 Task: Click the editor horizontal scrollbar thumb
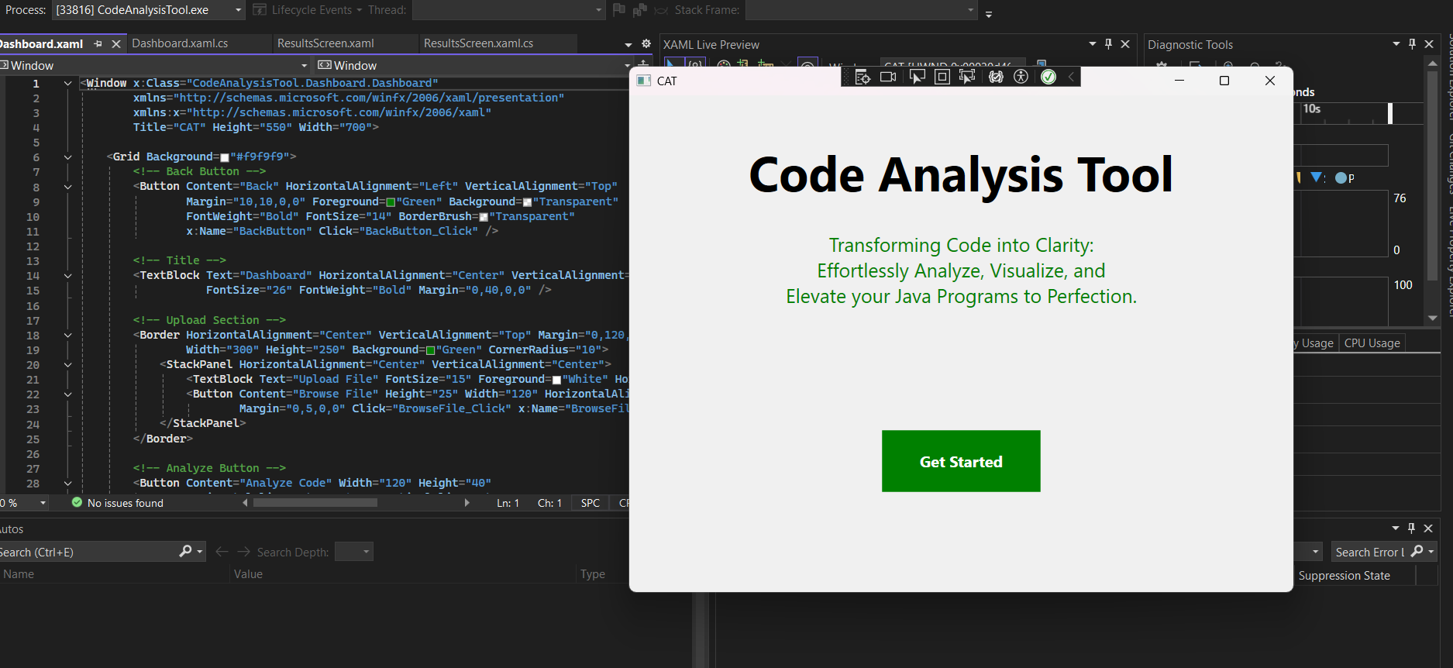(315, 502)
